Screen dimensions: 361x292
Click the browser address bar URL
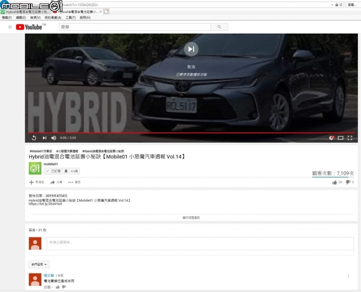81,5
